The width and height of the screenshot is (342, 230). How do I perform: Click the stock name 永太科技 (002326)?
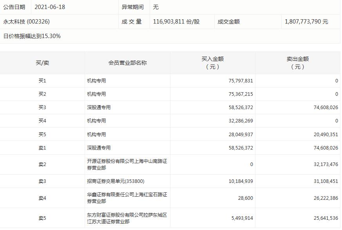tap(26, 22)
